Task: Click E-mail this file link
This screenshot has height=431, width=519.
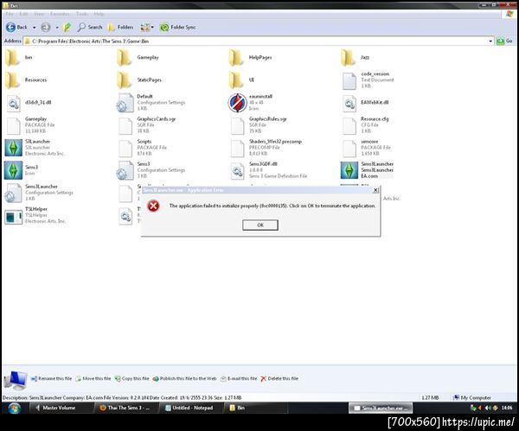Action: coord(239,378)
